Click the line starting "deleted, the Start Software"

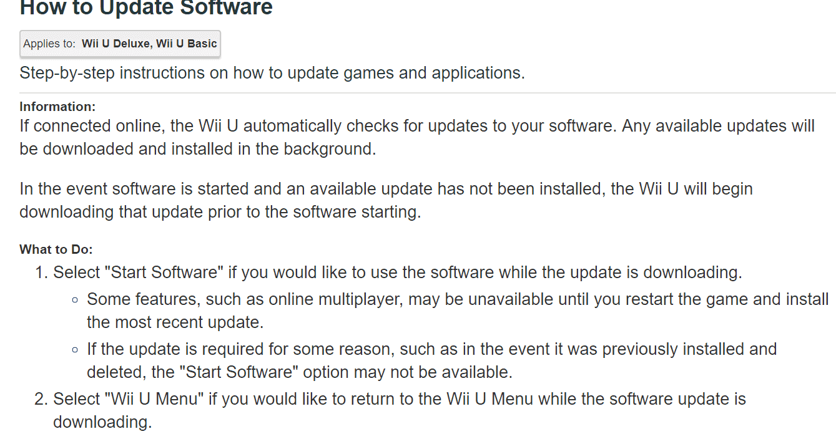300,373
